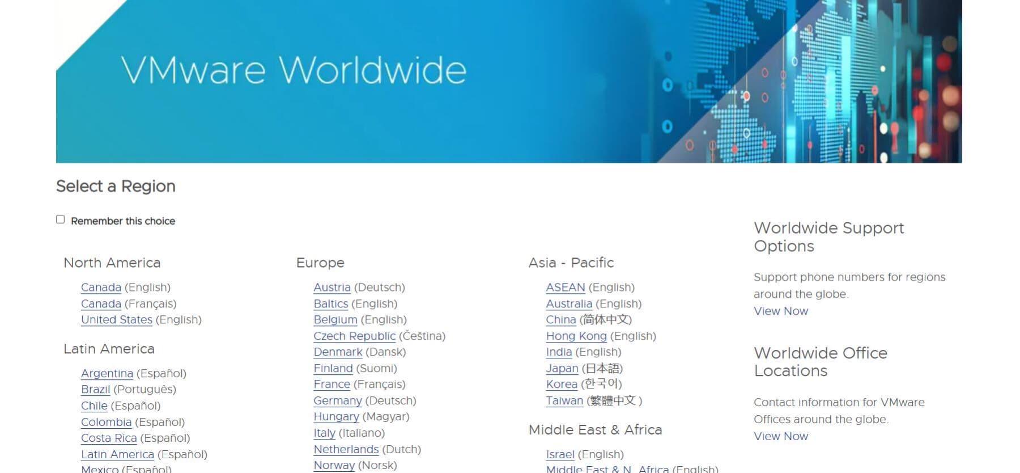Choose the ASEAN (English) link
This screenshot has height=473, width=1020.
(565, 288)
